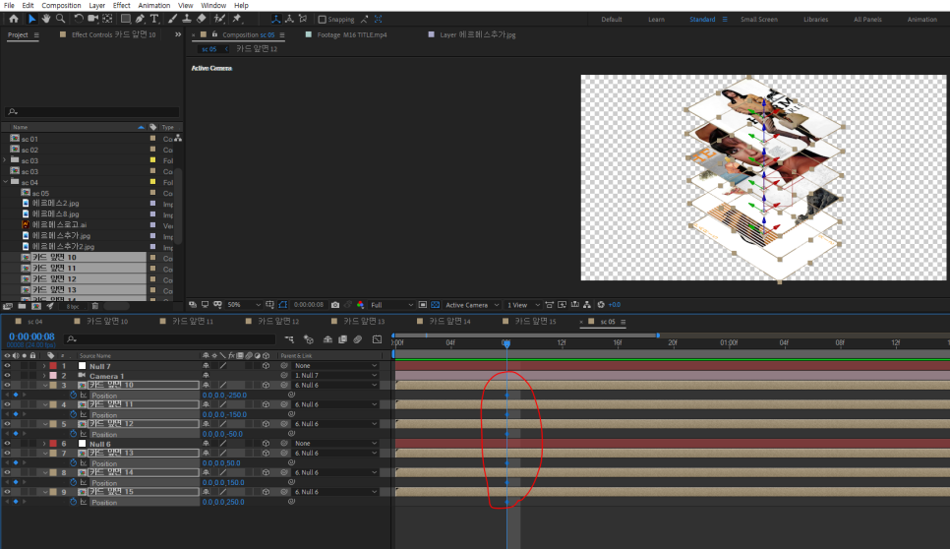Open the Composition Mini-Flowchart icon in the timeline

click(289, 339)
